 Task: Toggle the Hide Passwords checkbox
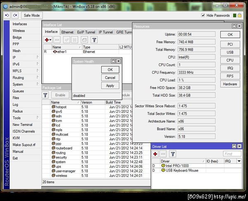tap(203, 15)
